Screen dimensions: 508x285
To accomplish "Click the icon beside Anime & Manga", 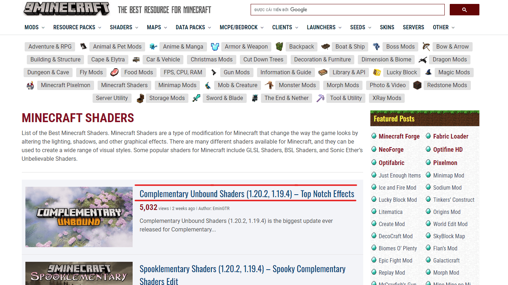I will (x=153, y=46).
